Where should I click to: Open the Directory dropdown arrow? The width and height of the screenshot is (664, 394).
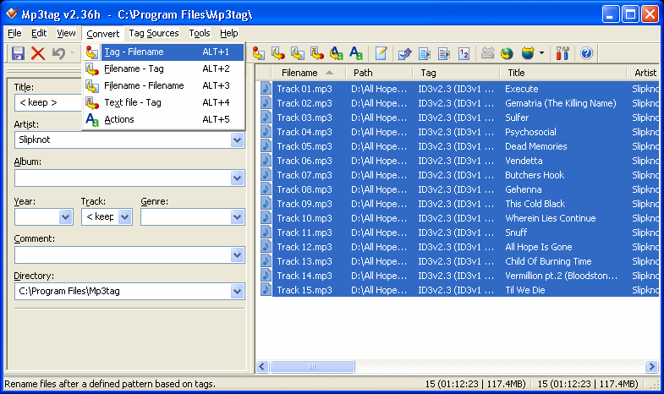pyautogui.click(x=238, y=291)
